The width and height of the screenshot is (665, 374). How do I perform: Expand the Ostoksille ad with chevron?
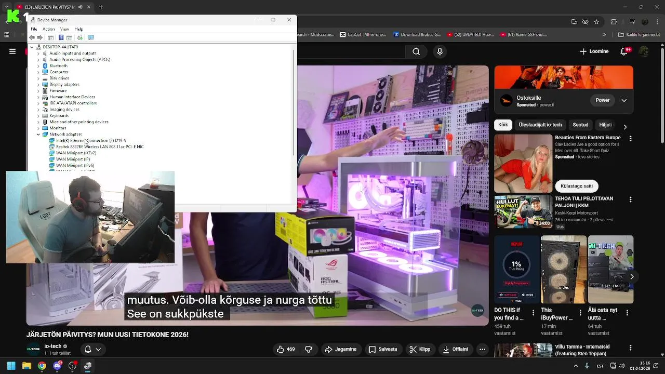[x=624, y=100]
